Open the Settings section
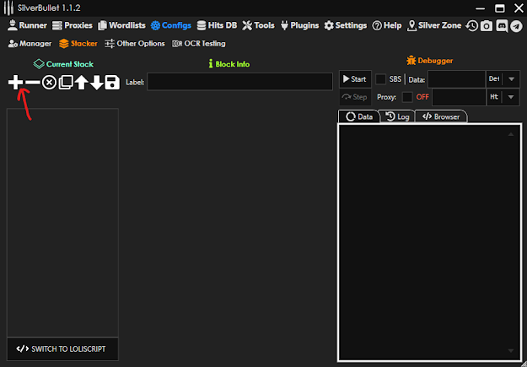The image size is (527, 367). pos(345,25)
